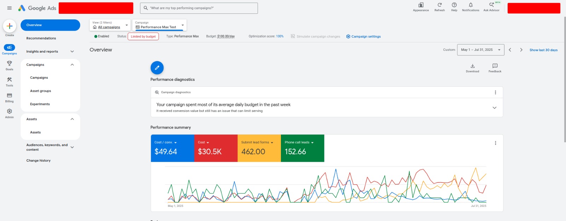Click the $100.00/day budget value

pos(226,36)
